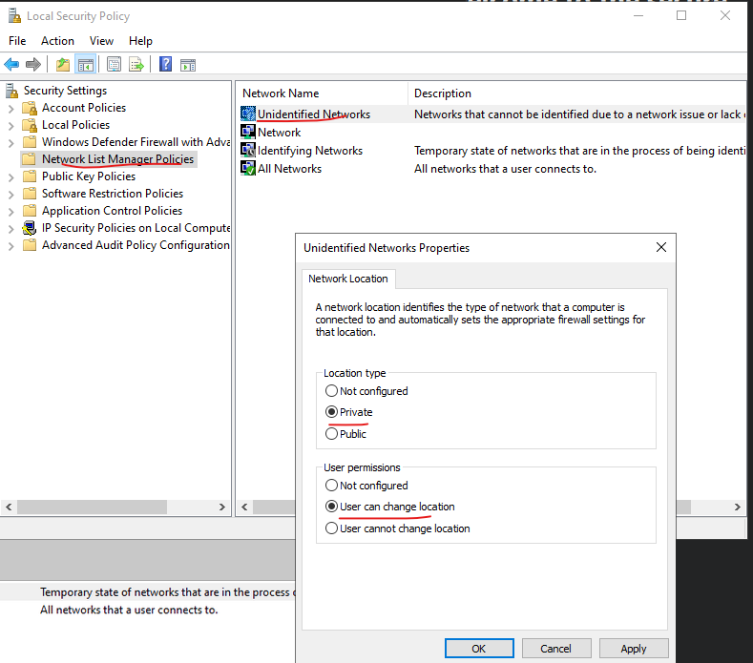Click the blue Back arrow in toolbar

[11, 65]
